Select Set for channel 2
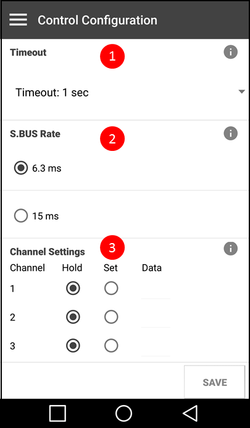Screen dimensions: 250x428 [x=111, y=317]
